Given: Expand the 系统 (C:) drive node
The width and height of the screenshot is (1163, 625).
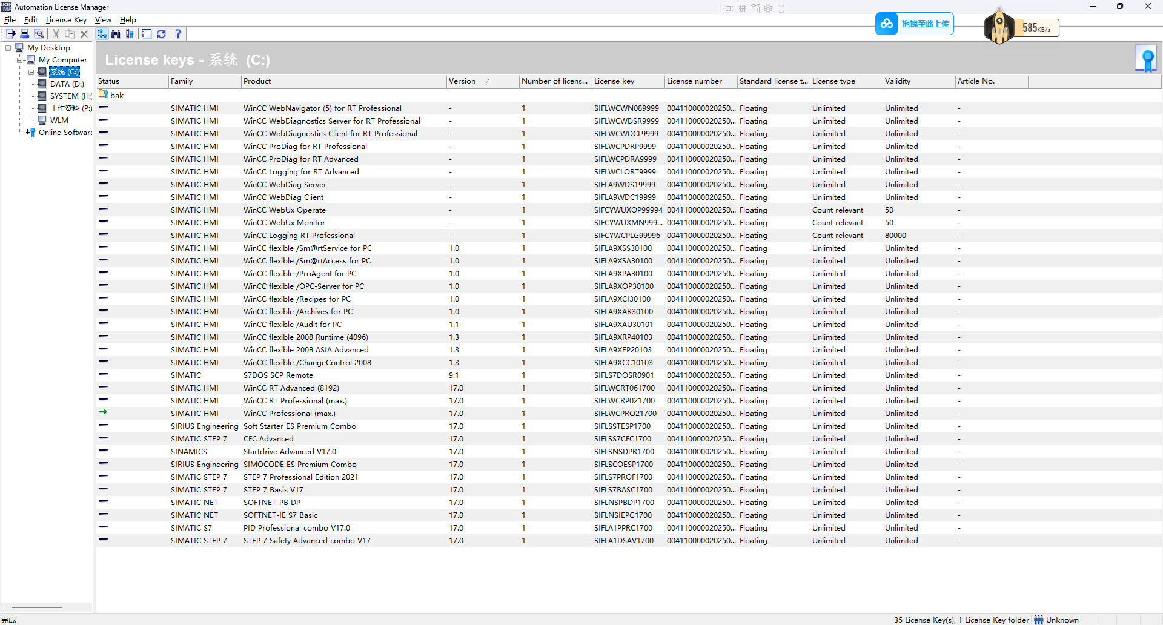Looking at the screenshot, I should point(31,72).
